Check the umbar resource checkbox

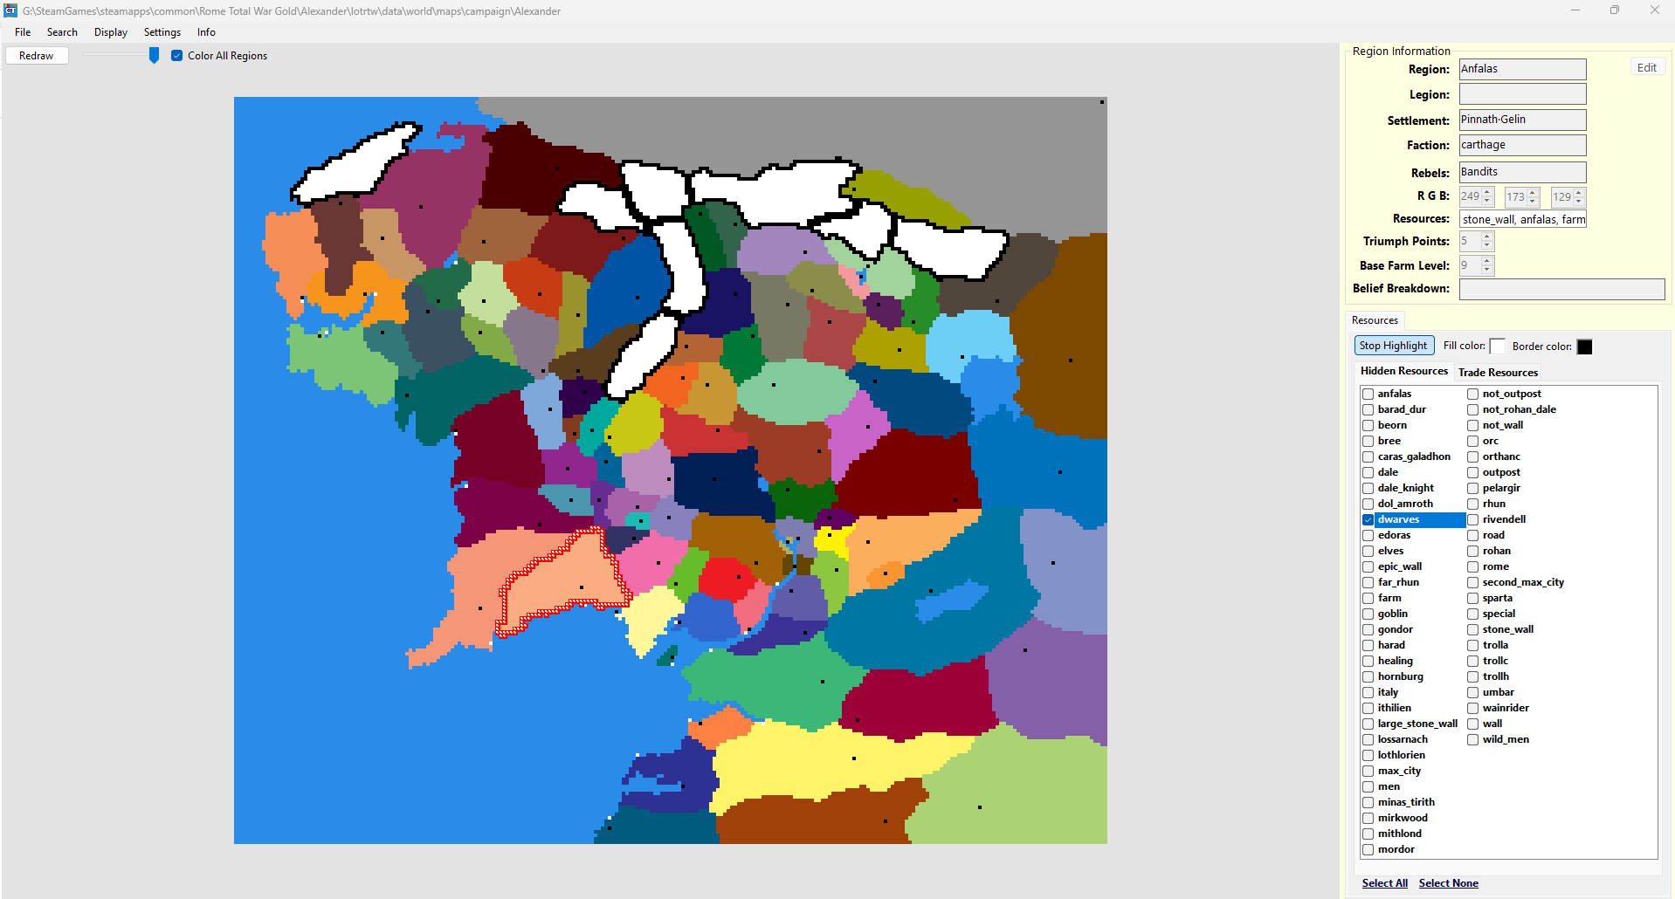click(1473, 693)
